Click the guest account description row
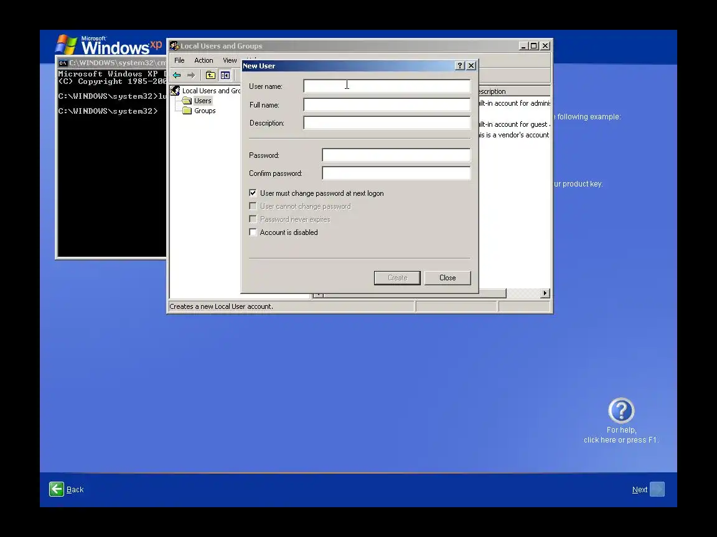 [x=515, y=124]
